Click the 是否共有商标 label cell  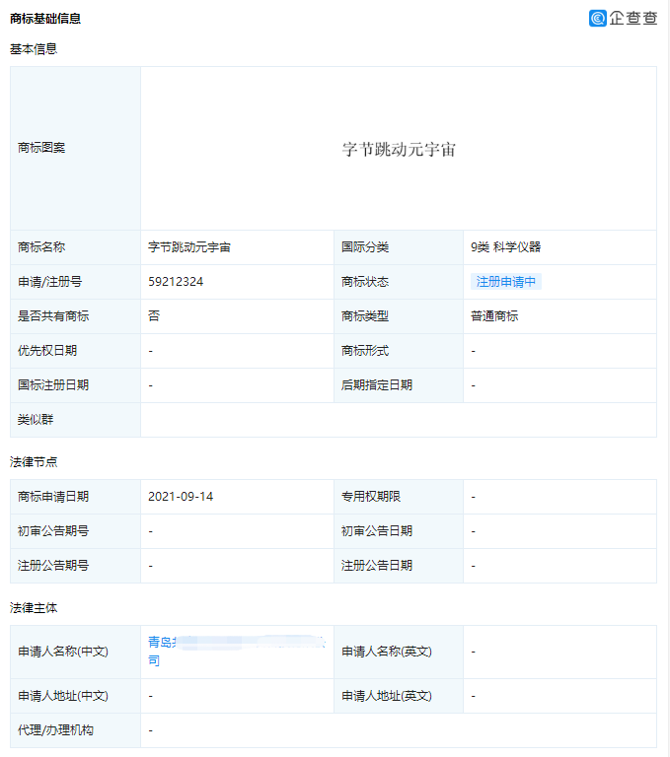(75, 316)
